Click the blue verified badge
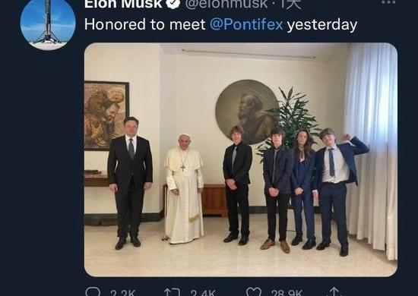The image size is (418, 296). click(x=173, y=4)
